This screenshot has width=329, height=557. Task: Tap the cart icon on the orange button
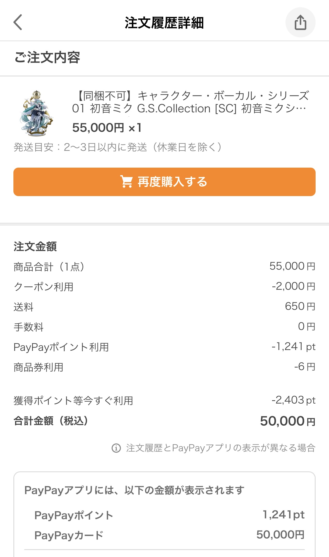[x=126, y=182]
